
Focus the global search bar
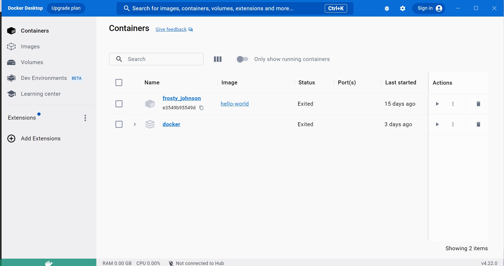click(235, 8)
